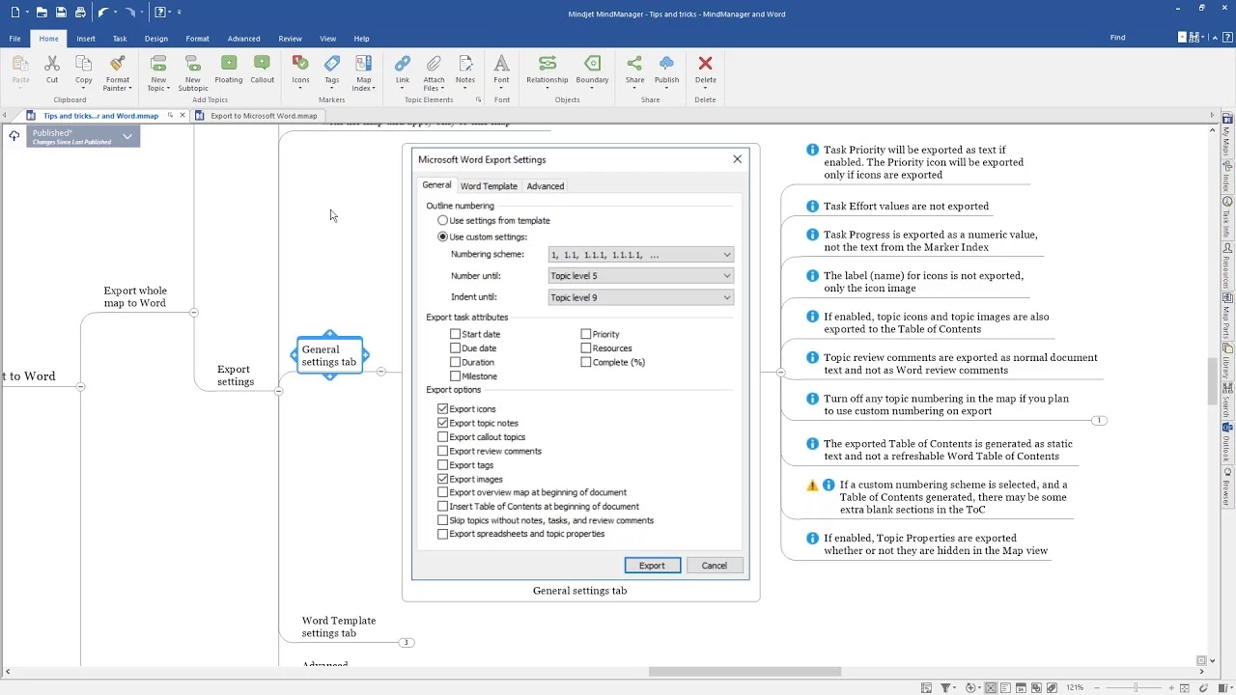Insert a New Topic via ribbon icon
The width and height of the screenshot is (1236, 695).
(158, 64)
